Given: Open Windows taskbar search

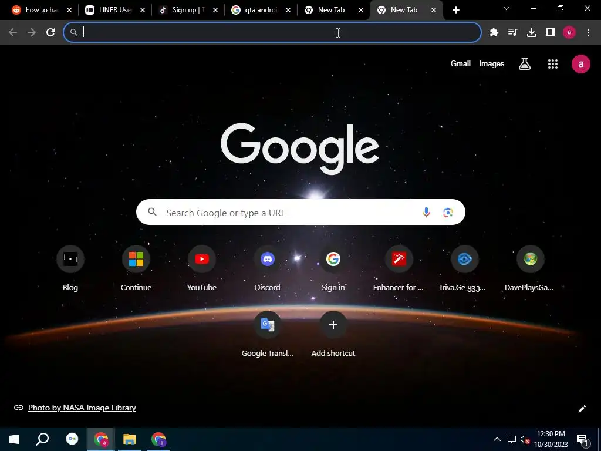Looking at the screenshot, I should pyautogui.click(x=42, y=439).
